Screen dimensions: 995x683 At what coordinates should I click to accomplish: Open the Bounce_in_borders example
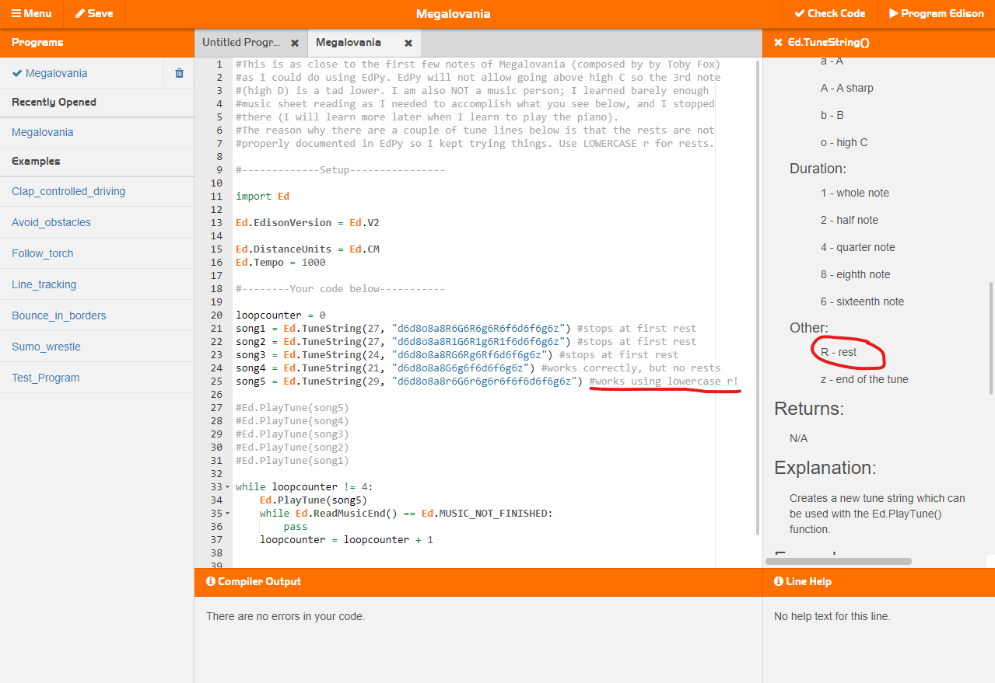click(x=59, y=315)
